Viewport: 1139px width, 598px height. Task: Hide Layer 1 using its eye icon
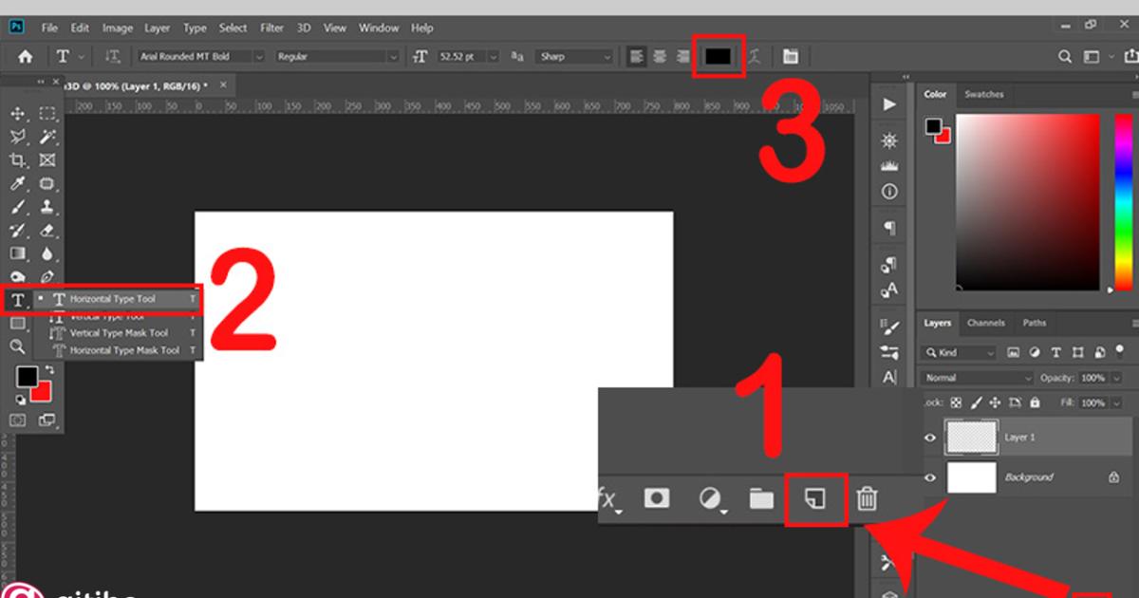tap(930, 438)
